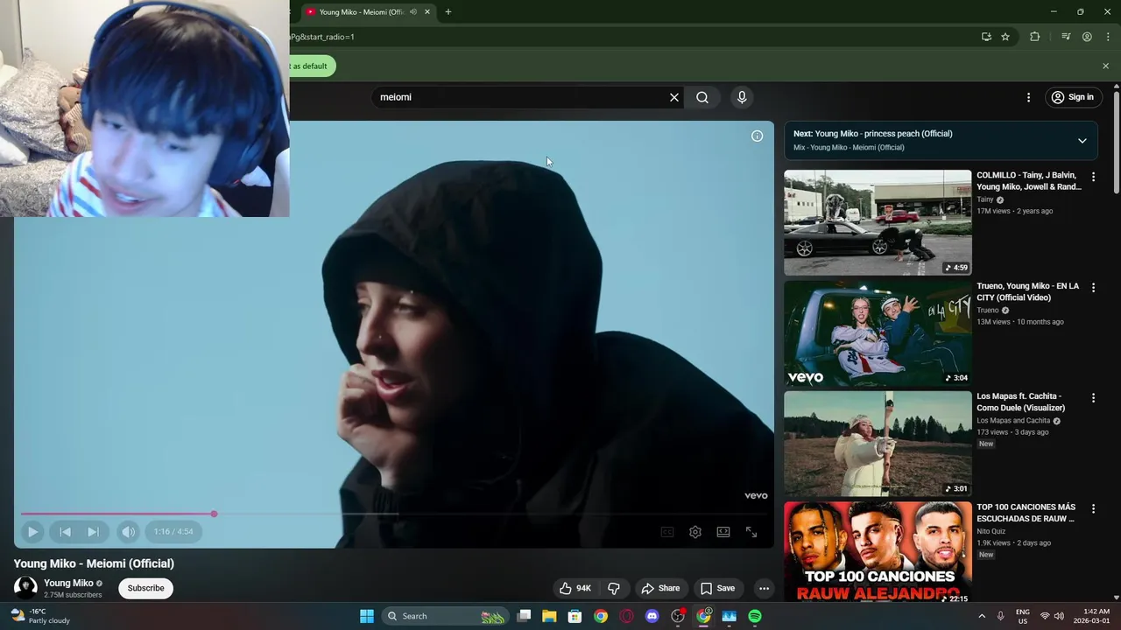The height and width of the screenshot is (630, 1121).
Task: Open Chrome extensions puzzle icon
Action: [x=1034, y=37]
